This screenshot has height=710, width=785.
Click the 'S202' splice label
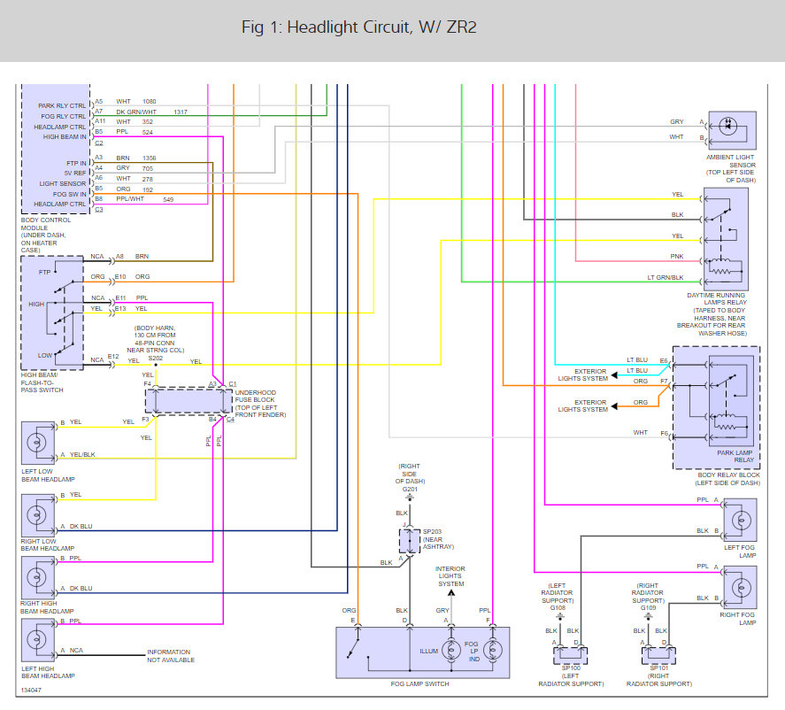[x=155, y=358]
